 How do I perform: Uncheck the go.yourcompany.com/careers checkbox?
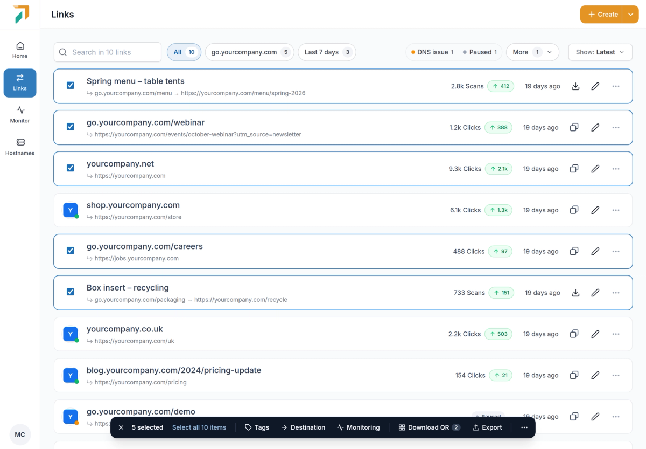[71, 251]
